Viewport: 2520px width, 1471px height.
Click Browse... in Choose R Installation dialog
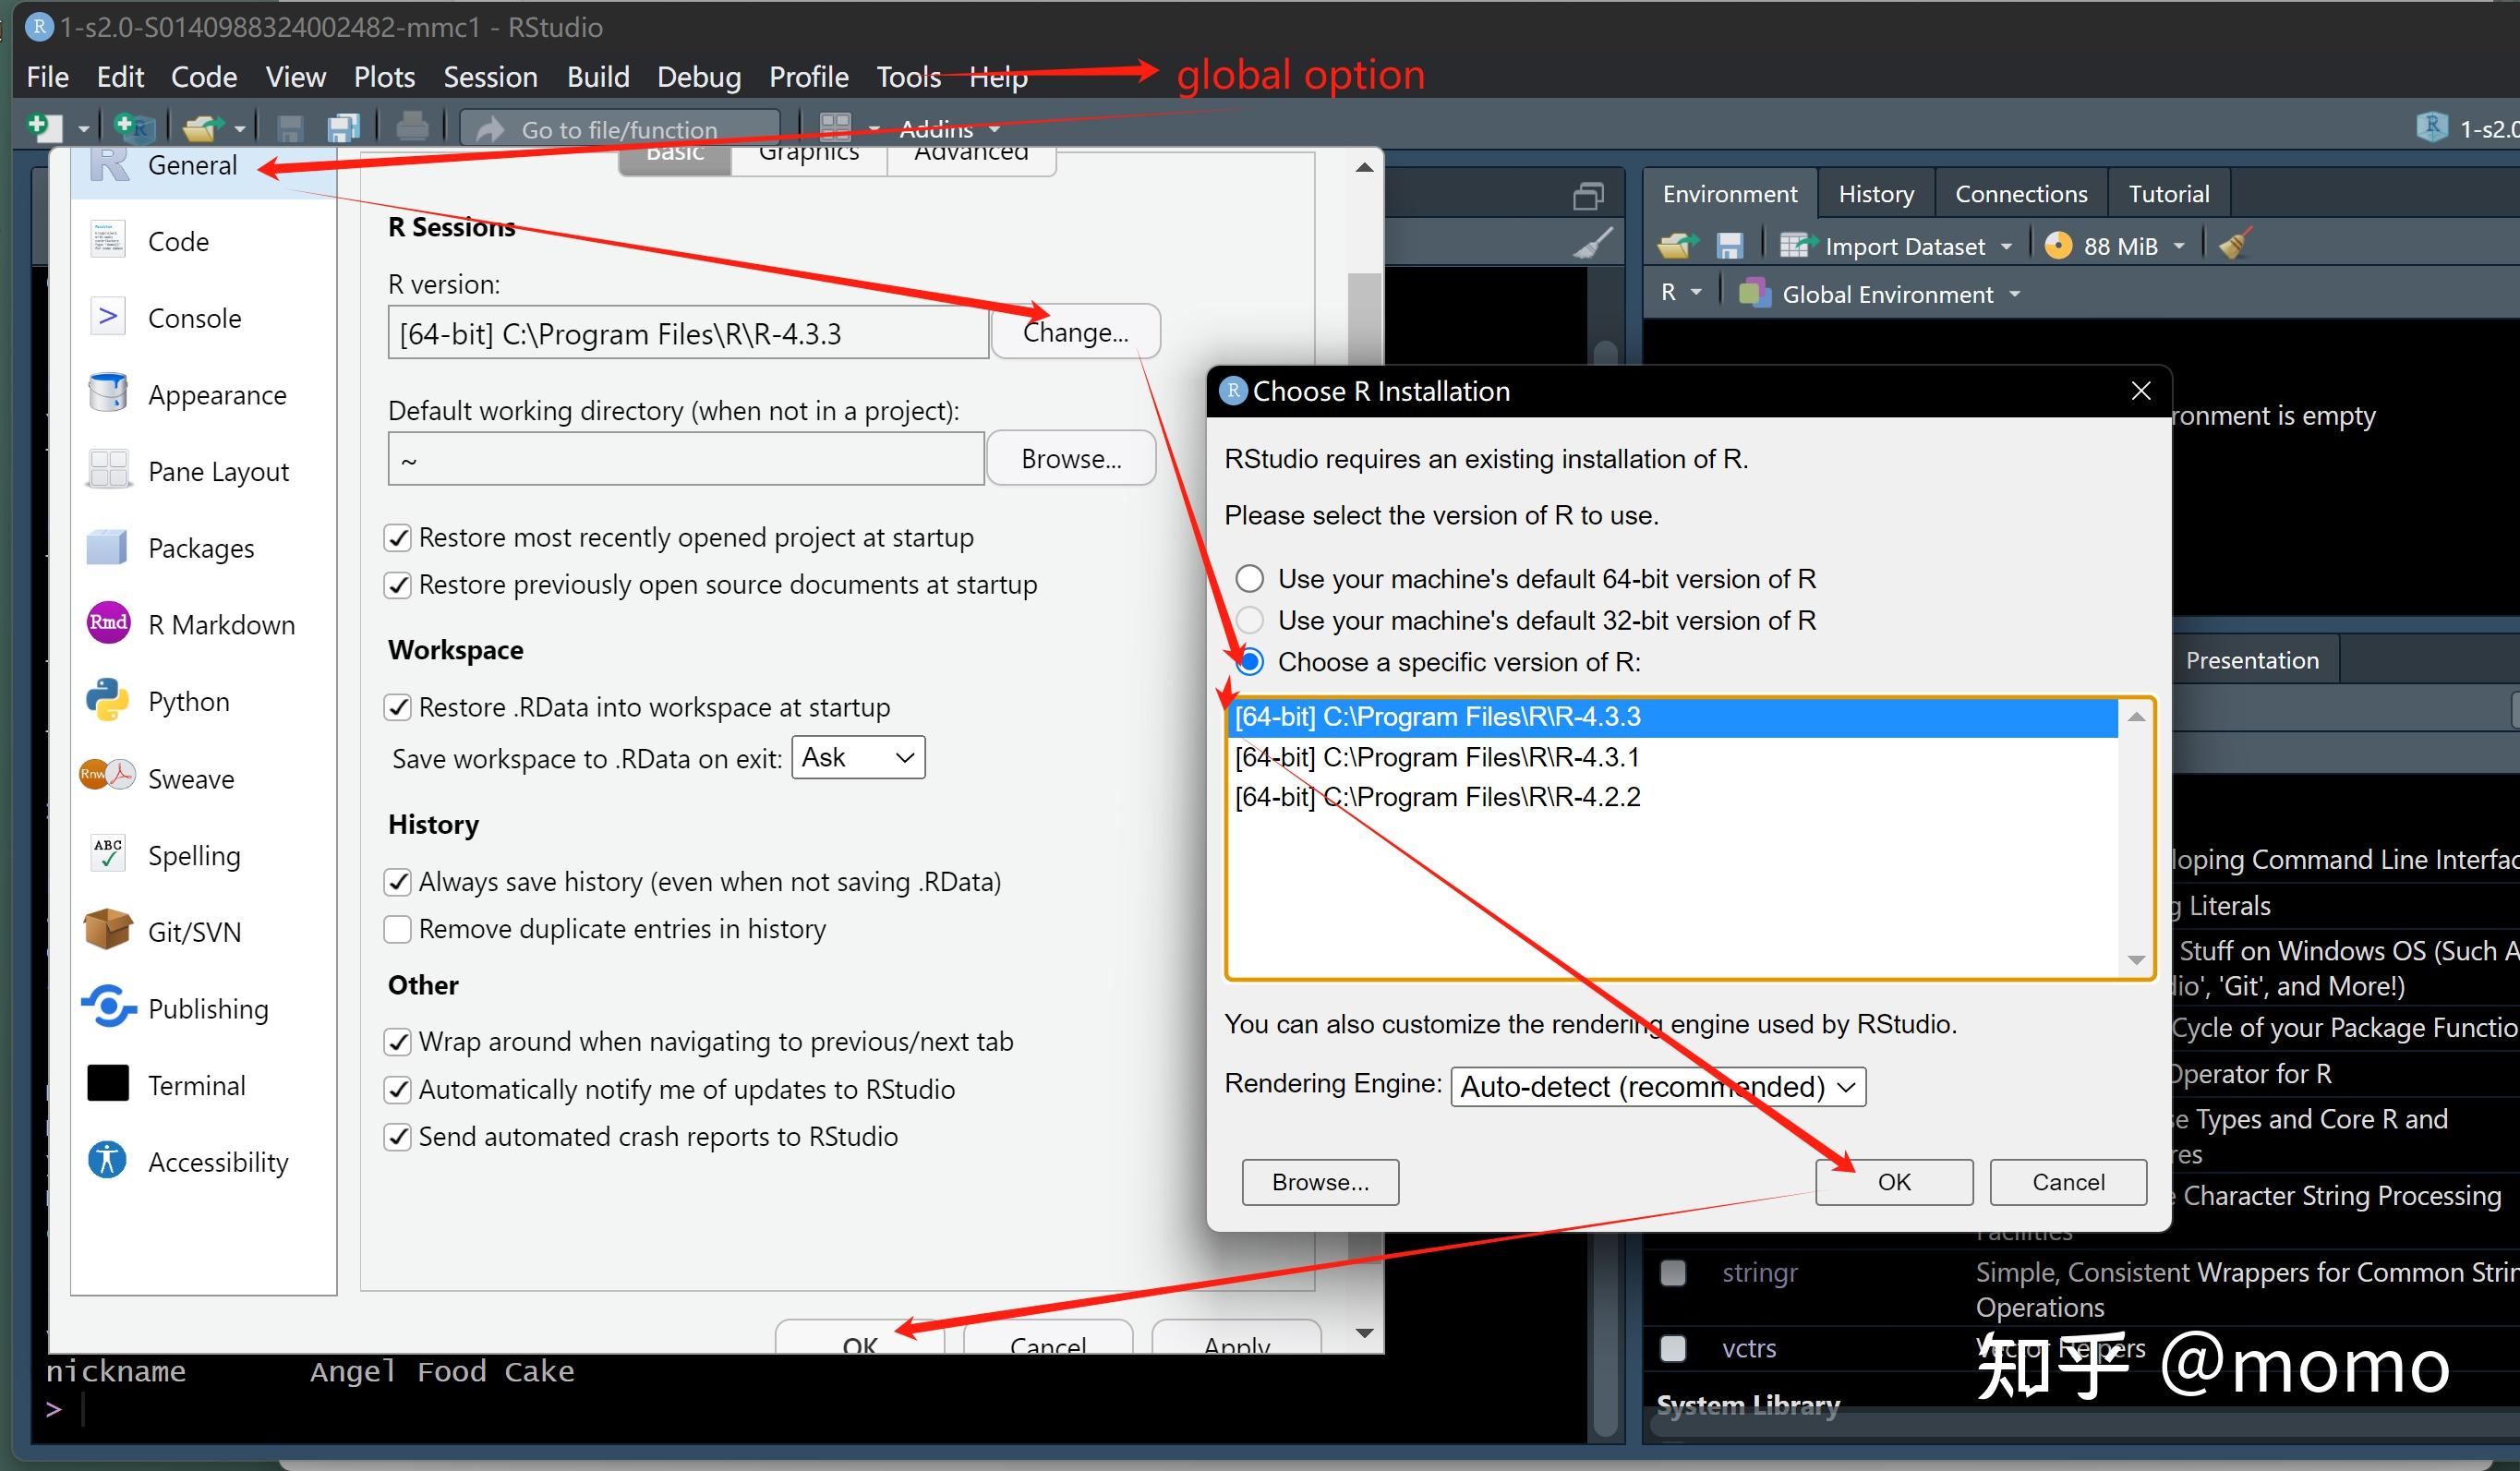1320,1182
